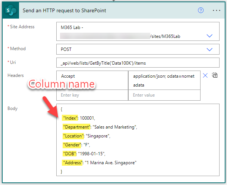Screen dimensions: 227x185
Task: Click inside the Body text area
Action: (x=138, y=140)
